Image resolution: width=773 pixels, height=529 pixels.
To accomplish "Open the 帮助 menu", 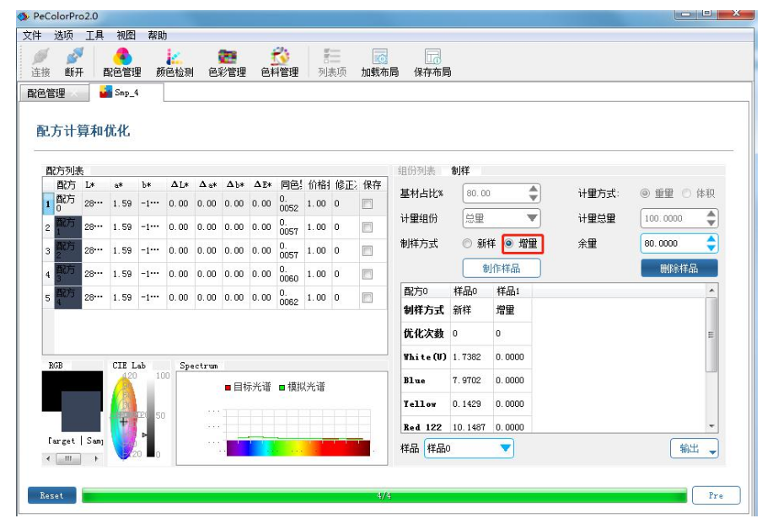I will click(x=158, y=35).
